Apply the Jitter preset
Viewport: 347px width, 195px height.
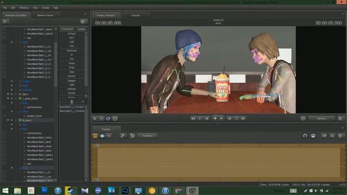click(x=72, y=72)
